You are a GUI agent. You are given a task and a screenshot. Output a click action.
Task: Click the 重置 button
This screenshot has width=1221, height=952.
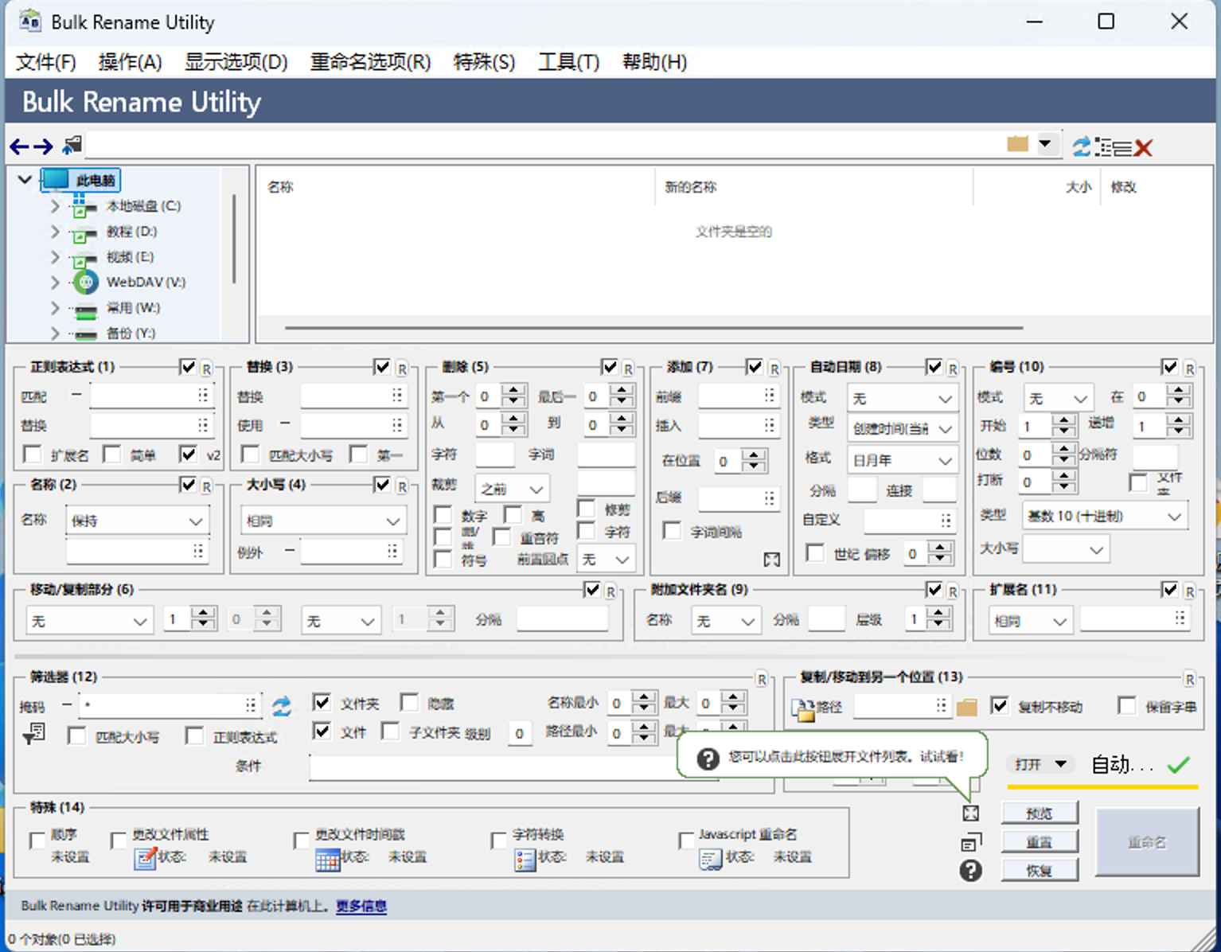coord(1039,841)
